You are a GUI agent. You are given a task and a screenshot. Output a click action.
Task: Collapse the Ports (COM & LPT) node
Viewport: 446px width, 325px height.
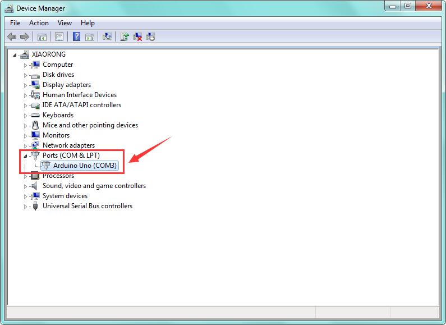click(x=25, y=156)
